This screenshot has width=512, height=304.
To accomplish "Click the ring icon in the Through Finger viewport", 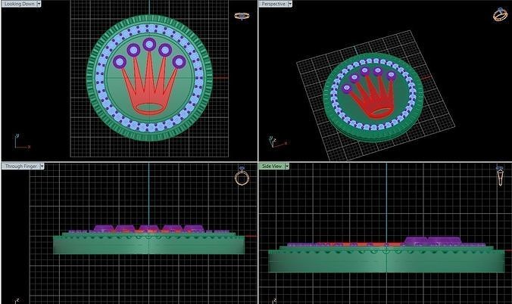I will [242, 176].
